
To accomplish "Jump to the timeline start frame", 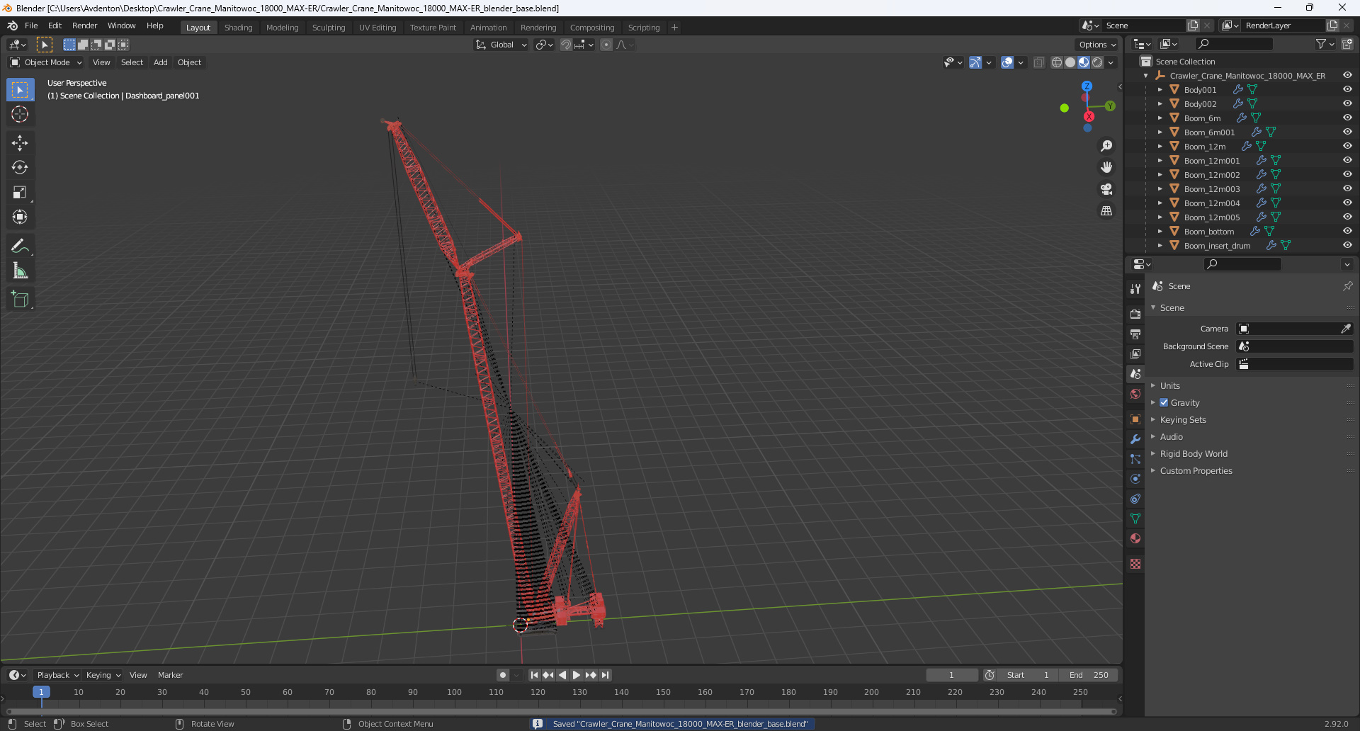I will point(535,675).
